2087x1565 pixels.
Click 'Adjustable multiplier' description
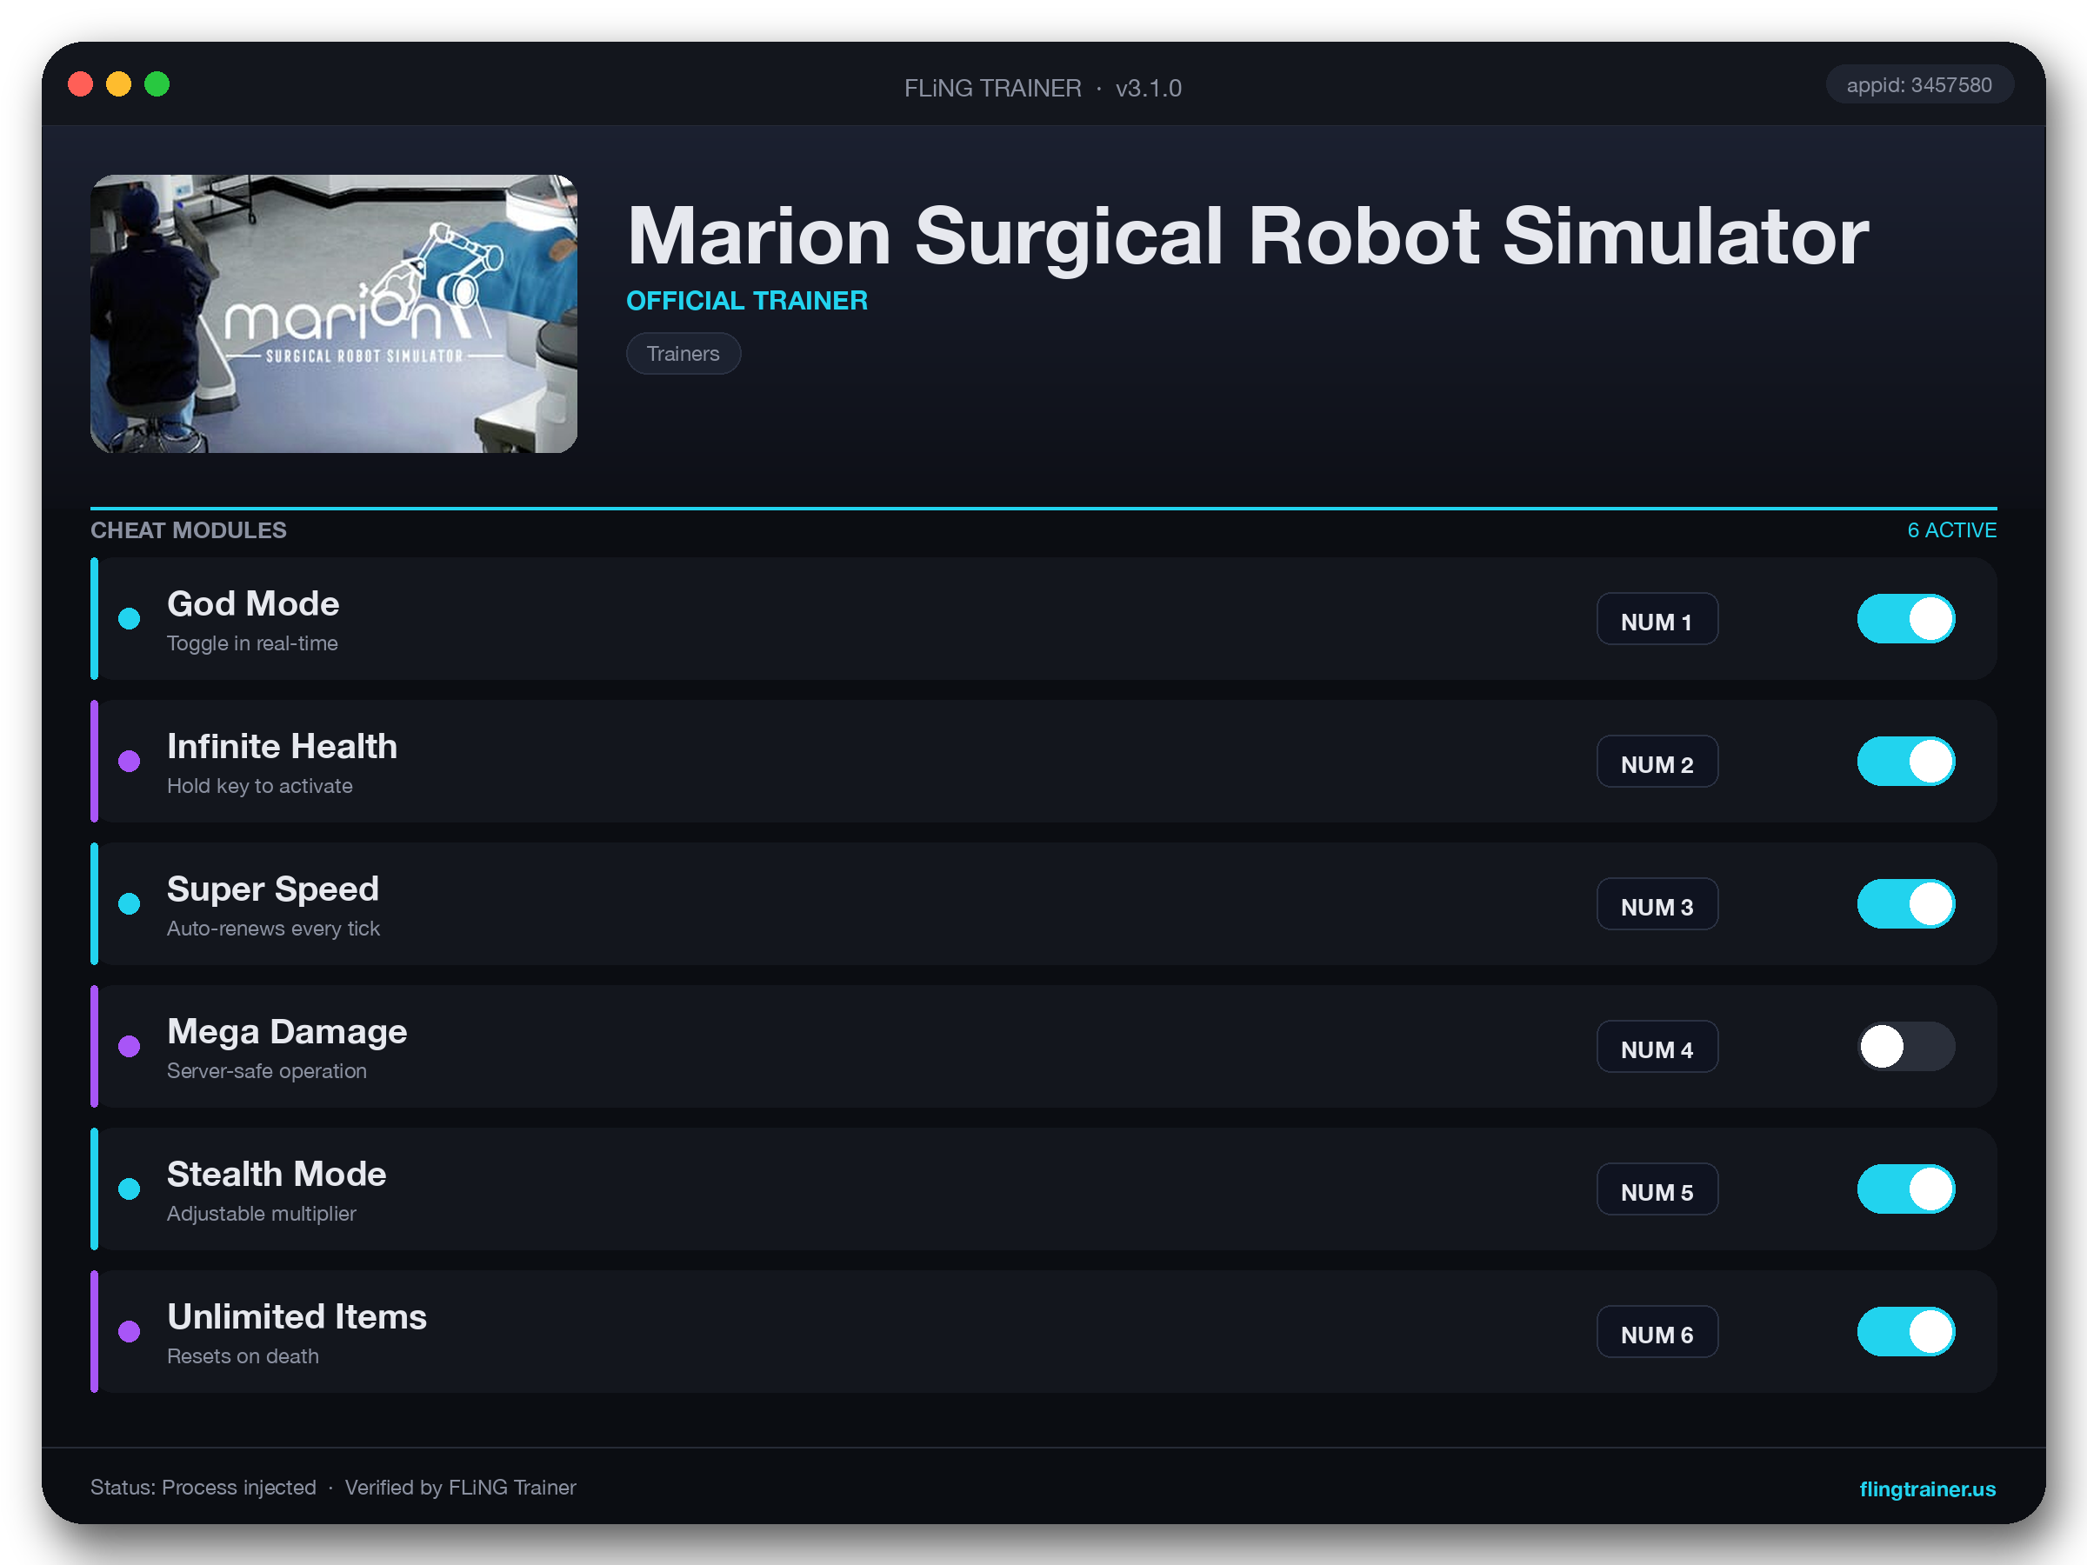click(x=262, y=1213)
